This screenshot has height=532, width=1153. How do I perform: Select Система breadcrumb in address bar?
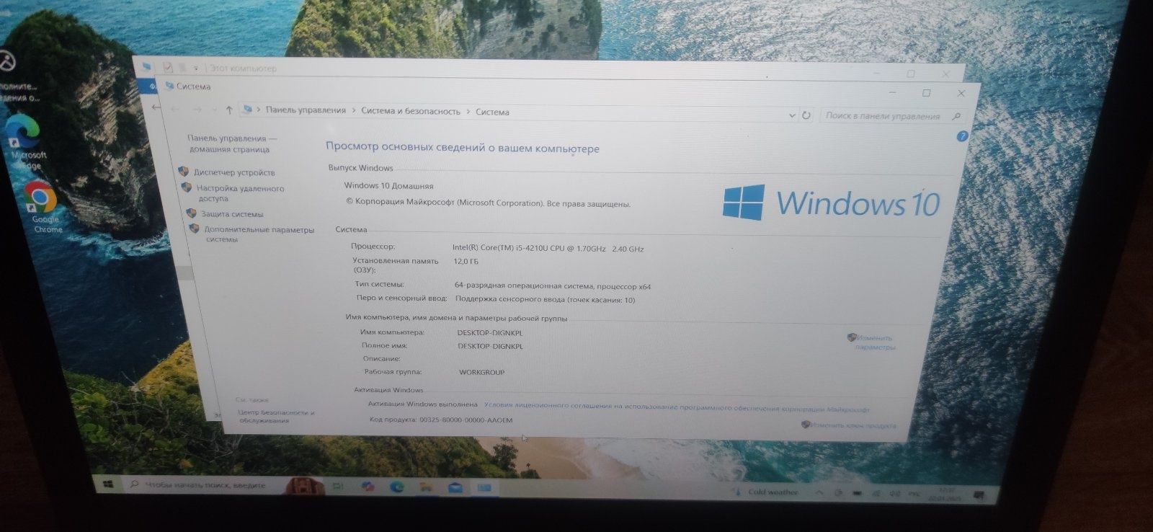tap(492, 112)
